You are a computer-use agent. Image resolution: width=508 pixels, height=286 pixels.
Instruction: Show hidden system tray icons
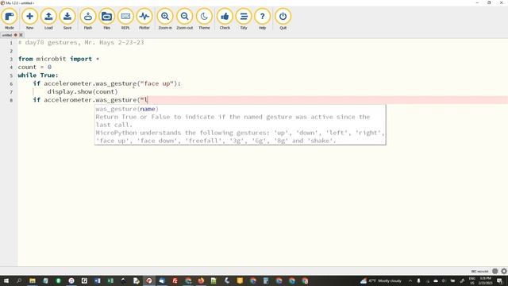(410, 280)
